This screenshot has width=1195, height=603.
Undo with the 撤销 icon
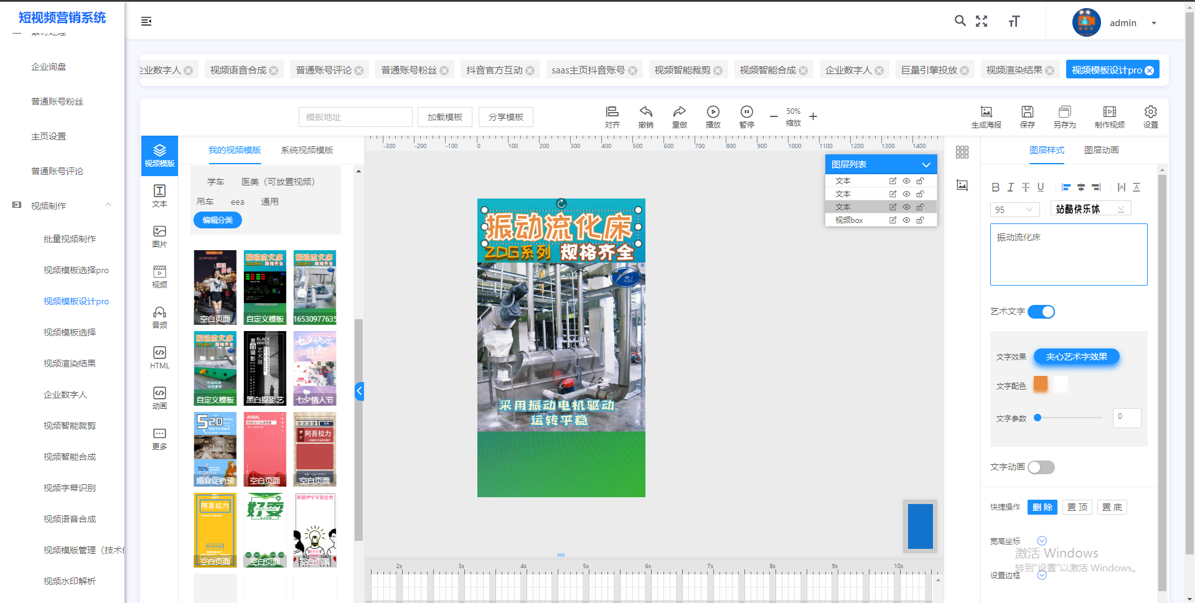pos(645,116)
